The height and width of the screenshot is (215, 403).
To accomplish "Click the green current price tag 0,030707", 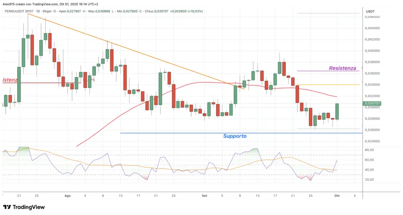I will pos(373,103).
